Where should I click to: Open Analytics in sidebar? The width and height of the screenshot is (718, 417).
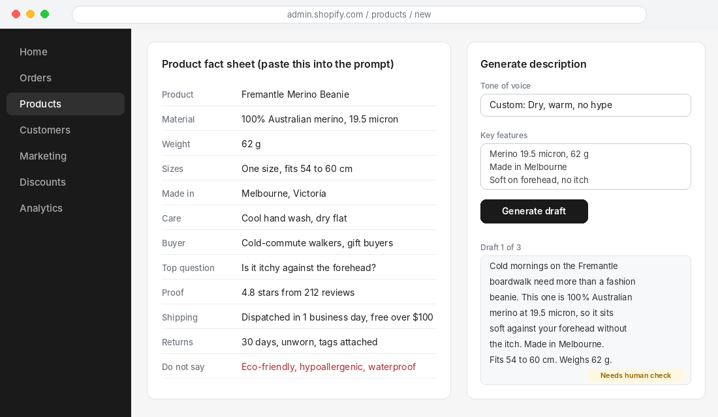click(x=40, y=208)
